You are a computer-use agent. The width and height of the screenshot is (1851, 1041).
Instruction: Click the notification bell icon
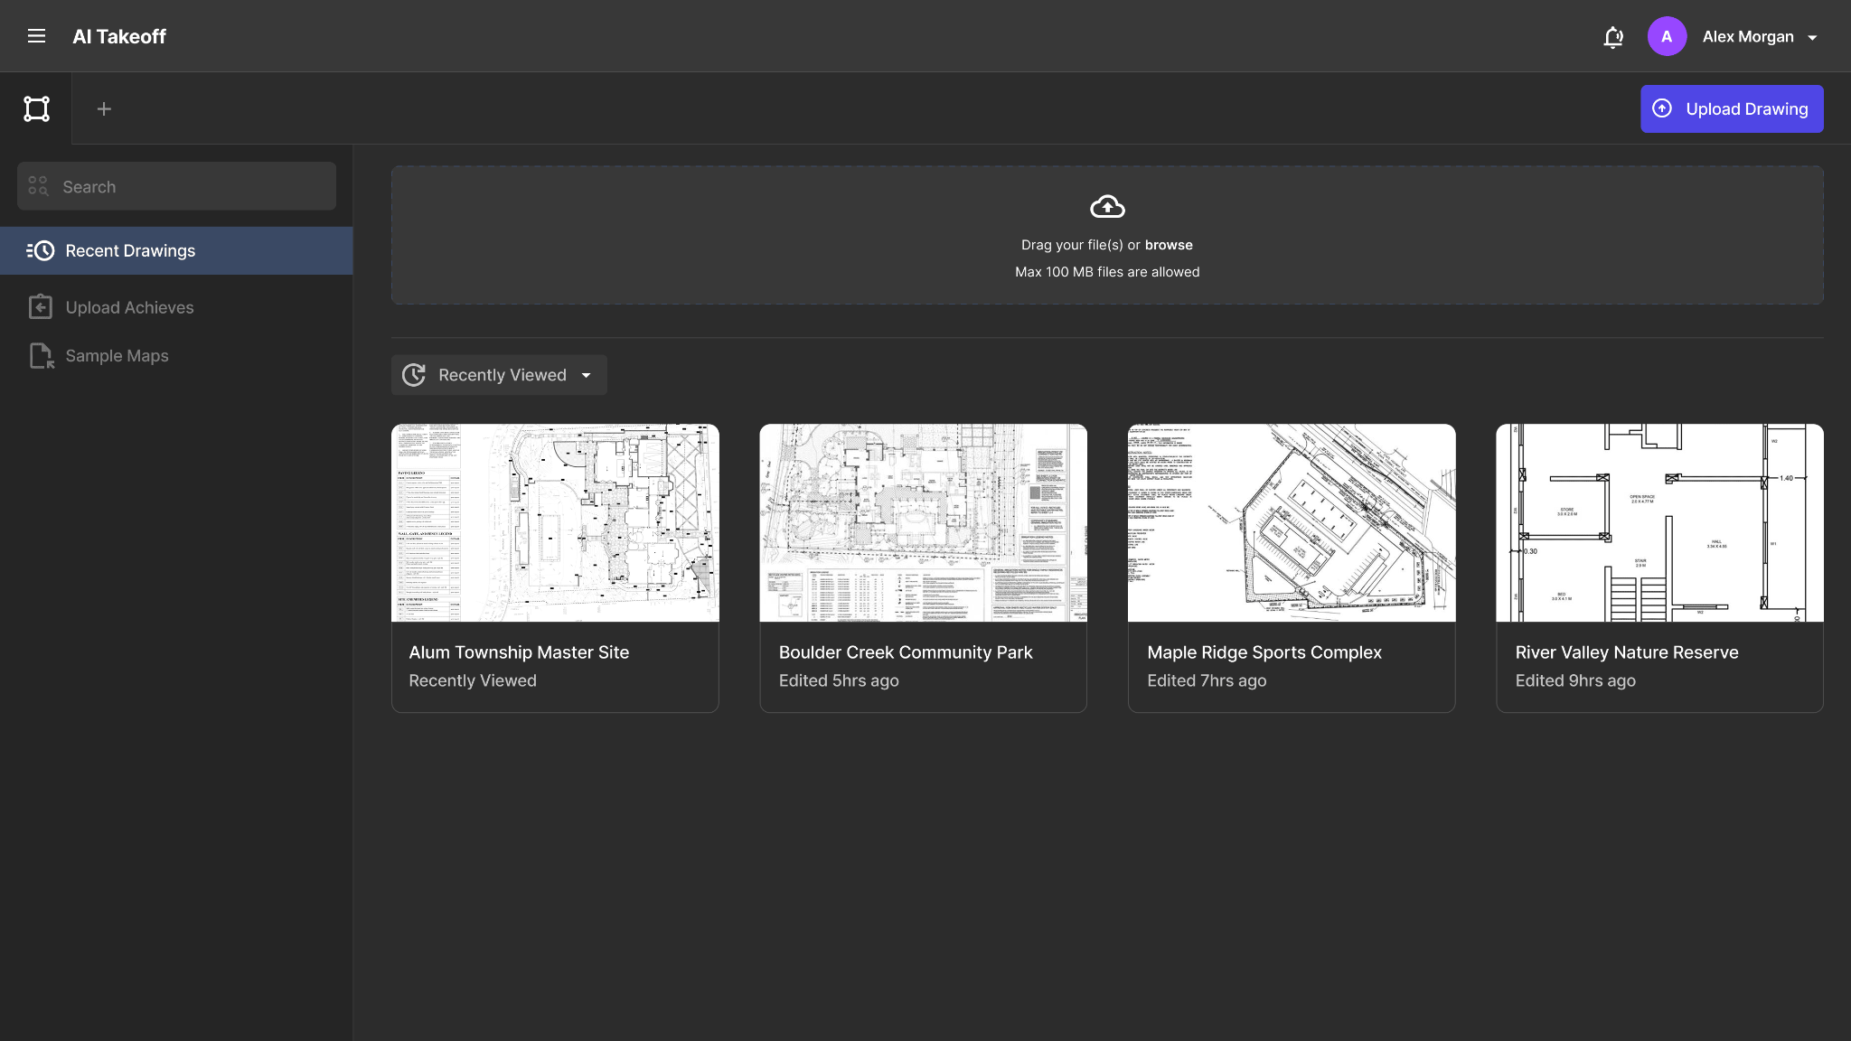[x=1613, y=37]
